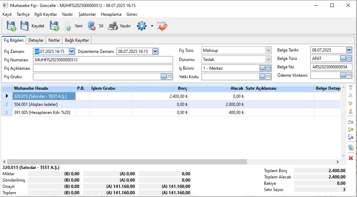Viewport: 357px width, 197px height.
Task: Click the horizontal scrollbar under the grid
Action: coord(140,162)
